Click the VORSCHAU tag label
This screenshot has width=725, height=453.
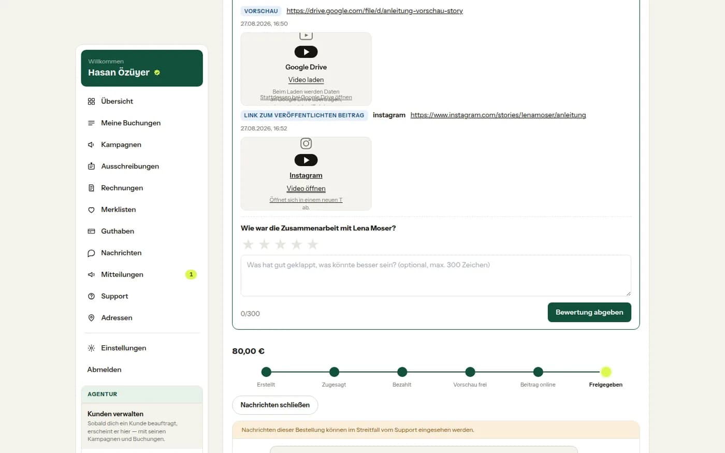pyautogui.click(x=261, y=11)
